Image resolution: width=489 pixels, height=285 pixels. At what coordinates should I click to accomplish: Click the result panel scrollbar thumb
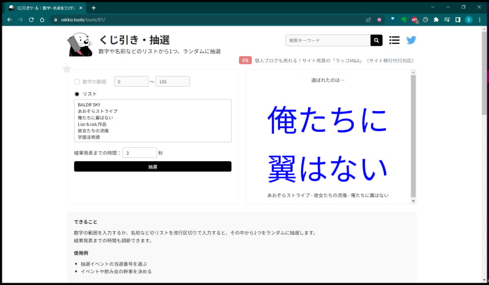pos(413,136)
